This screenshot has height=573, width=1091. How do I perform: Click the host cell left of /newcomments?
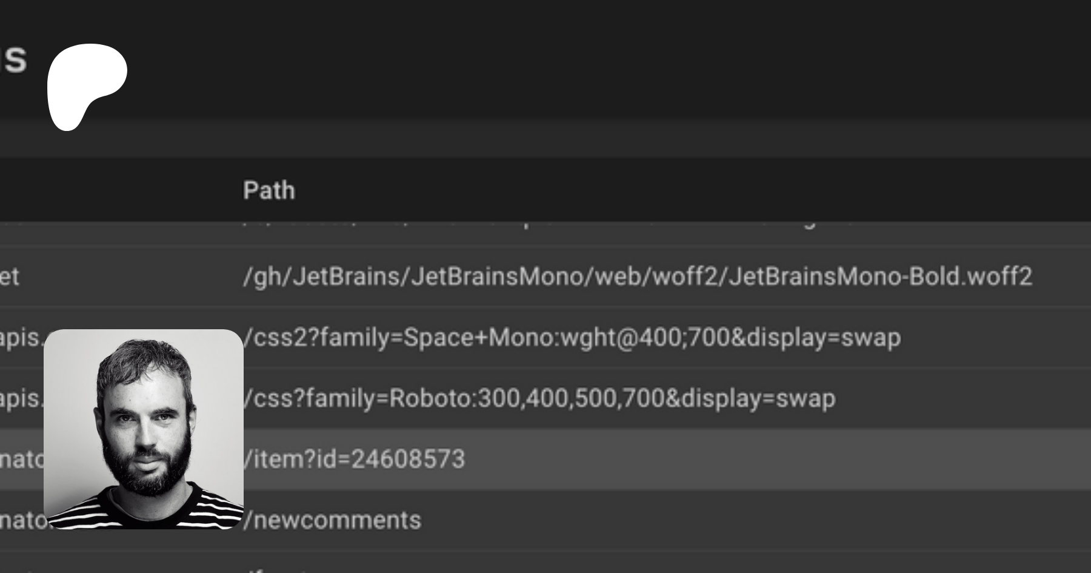(x=21, y=520)
